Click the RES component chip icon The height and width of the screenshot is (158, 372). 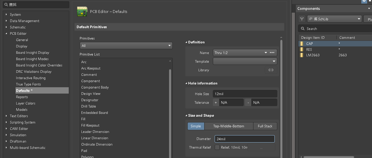point(302,49)
